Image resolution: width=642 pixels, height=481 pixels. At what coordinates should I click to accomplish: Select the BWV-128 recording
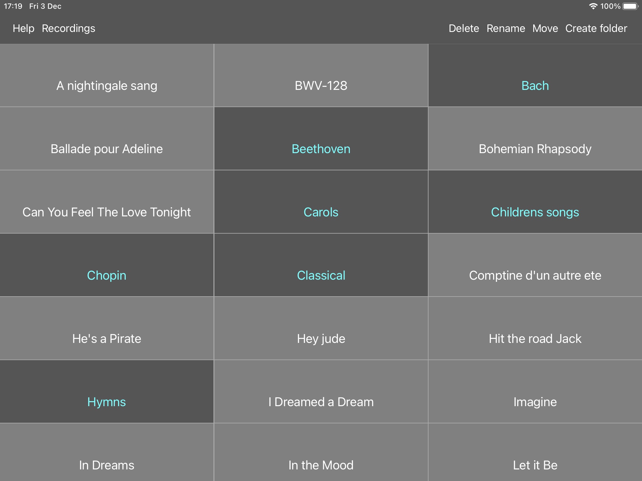click(321, 85)
